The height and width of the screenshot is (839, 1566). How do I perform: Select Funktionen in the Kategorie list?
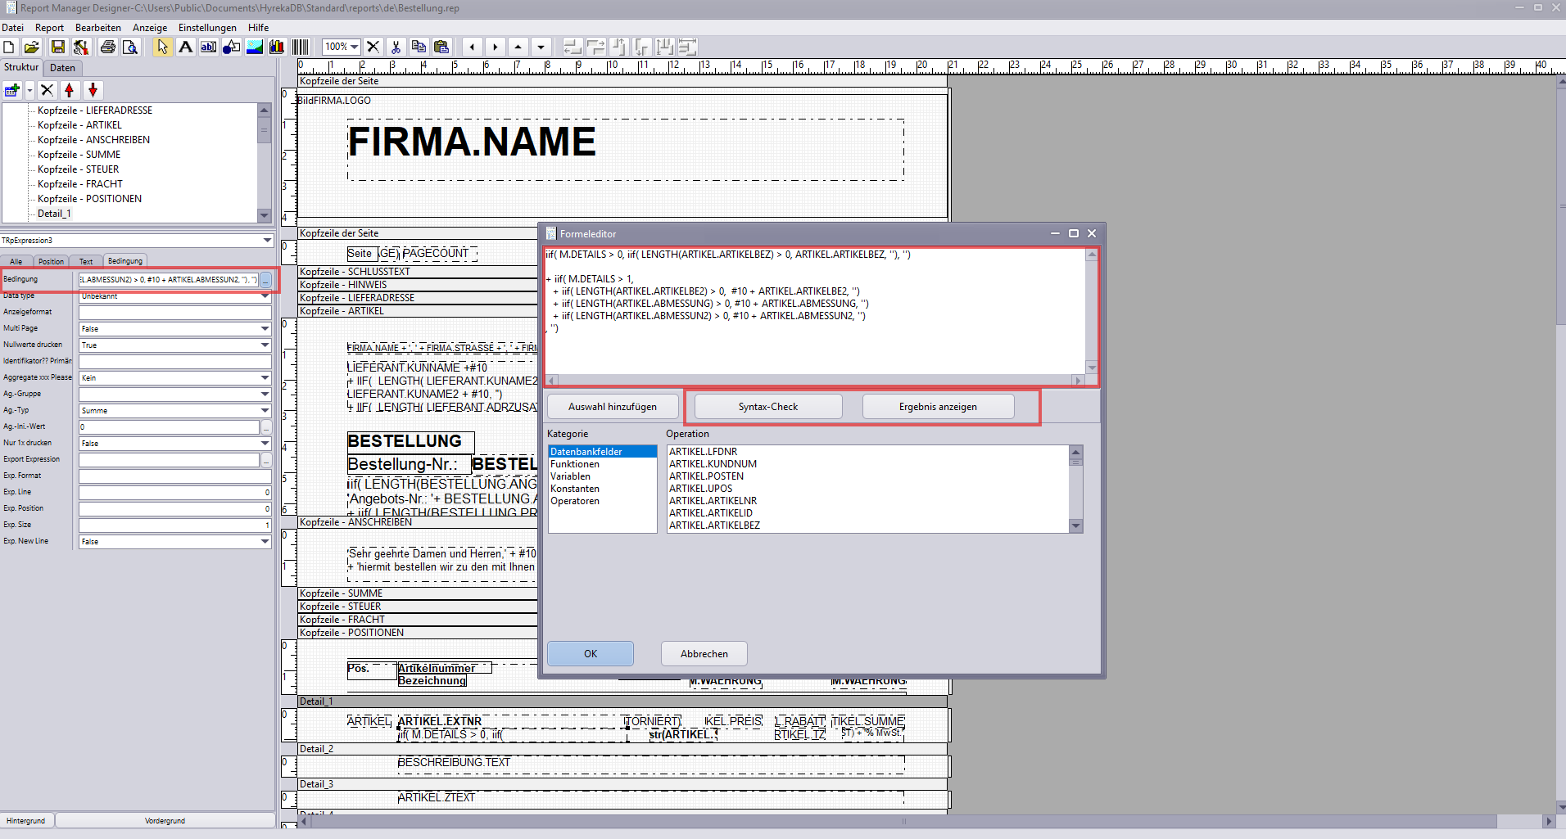point(575,464)
